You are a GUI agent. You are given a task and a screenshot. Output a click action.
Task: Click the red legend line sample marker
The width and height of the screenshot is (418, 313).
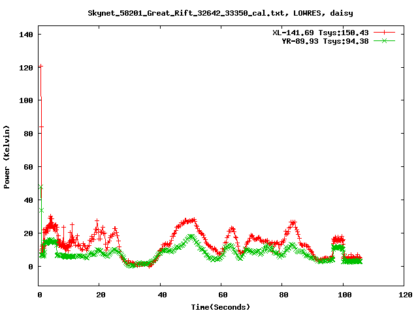click(384, 33)
